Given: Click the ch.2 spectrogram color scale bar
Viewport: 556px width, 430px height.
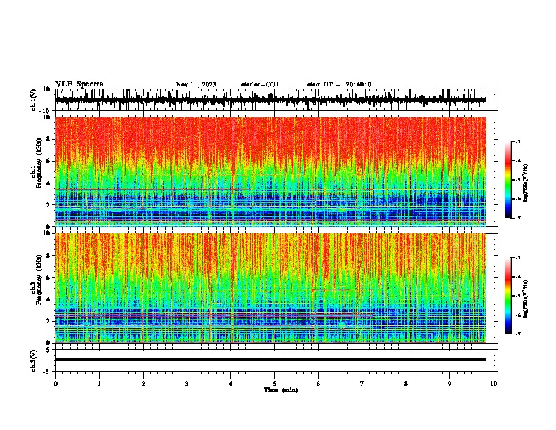Looking at the screenshot, I should 508,296.
